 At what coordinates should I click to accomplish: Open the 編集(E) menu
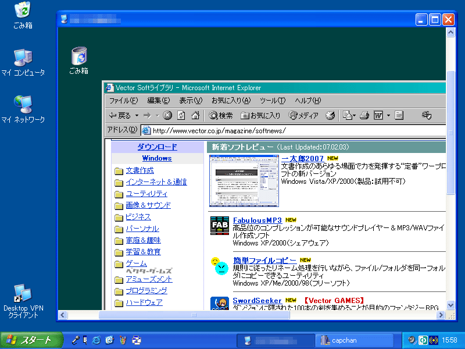[158, 101]
